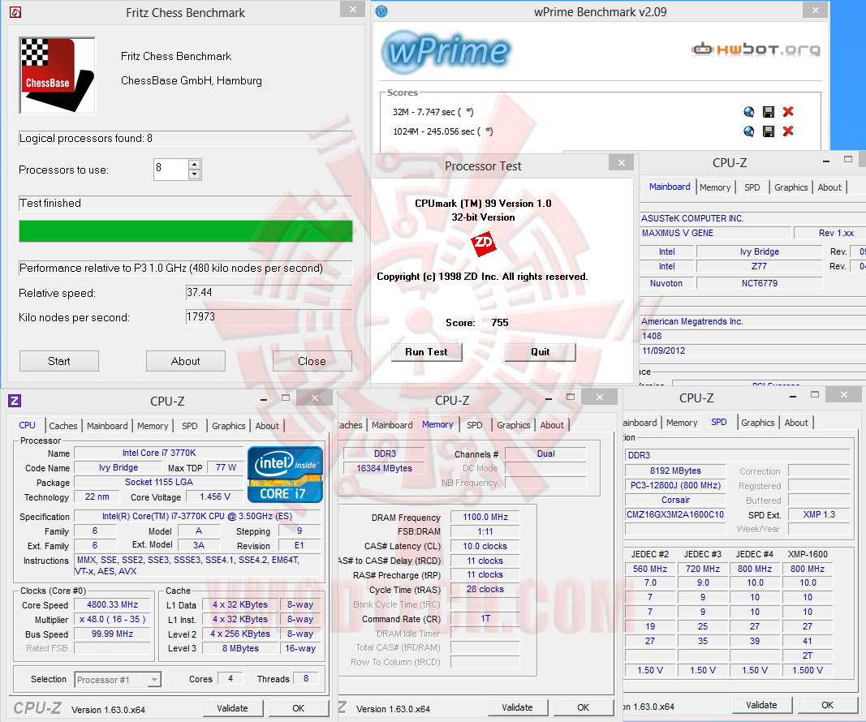
Task: Select Memory tab in middle CPU-Z window
Action: [x=437, y=424]
